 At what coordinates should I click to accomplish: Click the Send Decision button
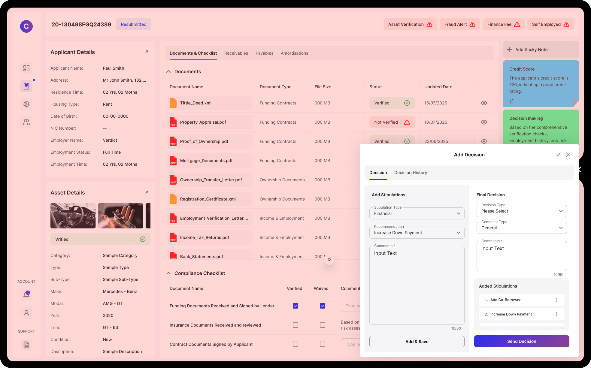point(522,341)
